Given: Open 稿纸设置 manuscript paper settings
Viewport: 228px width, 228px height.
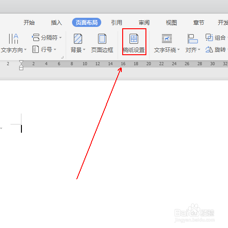Looking at the screenshot, I should click(134, 42).
